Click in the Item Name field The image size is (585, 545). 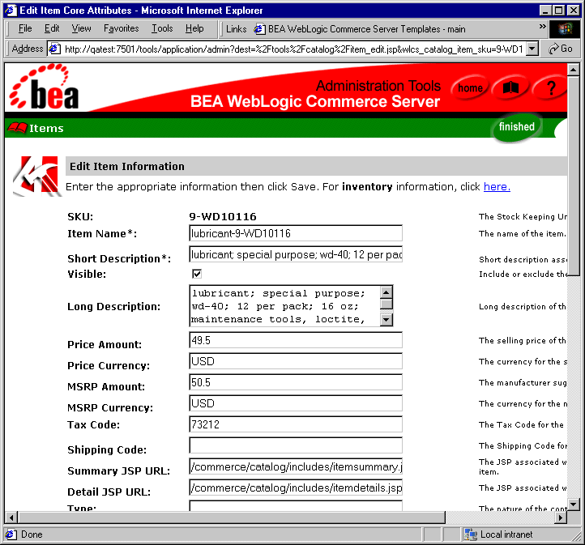click(x=296, y=233)
